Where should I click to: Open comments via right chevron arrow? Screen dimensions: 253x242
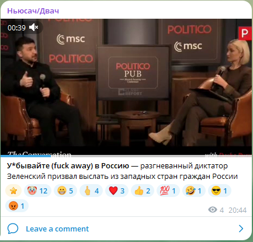pyautogui.click(x=241, y=229)
